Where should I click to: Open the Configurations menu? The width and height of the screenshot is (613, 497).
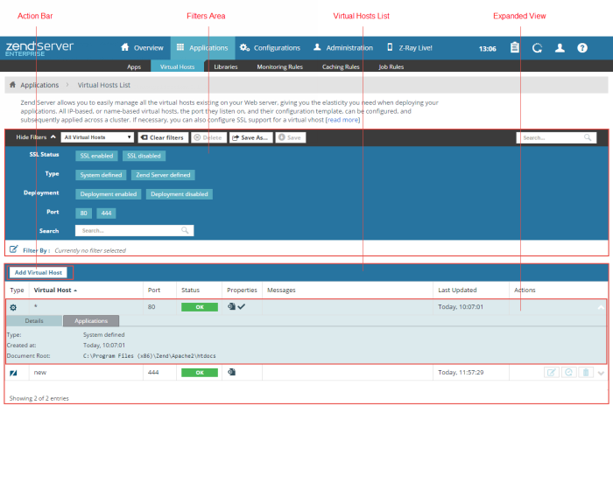270,48
